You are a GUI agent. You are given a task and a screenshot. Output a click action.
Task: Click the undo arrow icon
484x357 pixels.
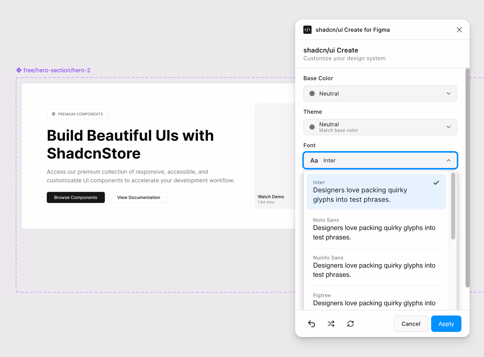(x=312, y=324)
